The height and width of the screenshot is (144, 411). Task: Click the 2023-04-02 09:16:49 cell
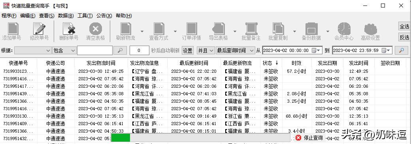pyautogui.click(x=194, y=116)
